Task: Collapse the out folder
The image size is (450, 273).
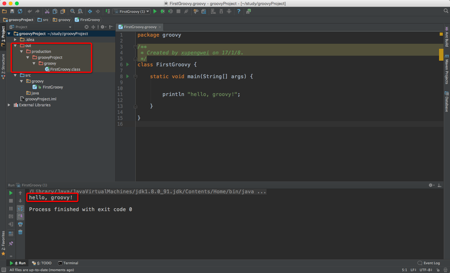Action: pyautogui.click(x=15, y=46)
